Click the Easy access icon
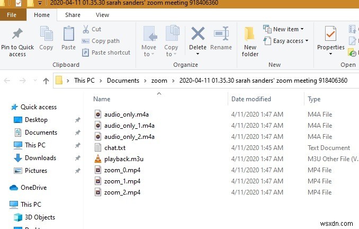 (267, 41)
